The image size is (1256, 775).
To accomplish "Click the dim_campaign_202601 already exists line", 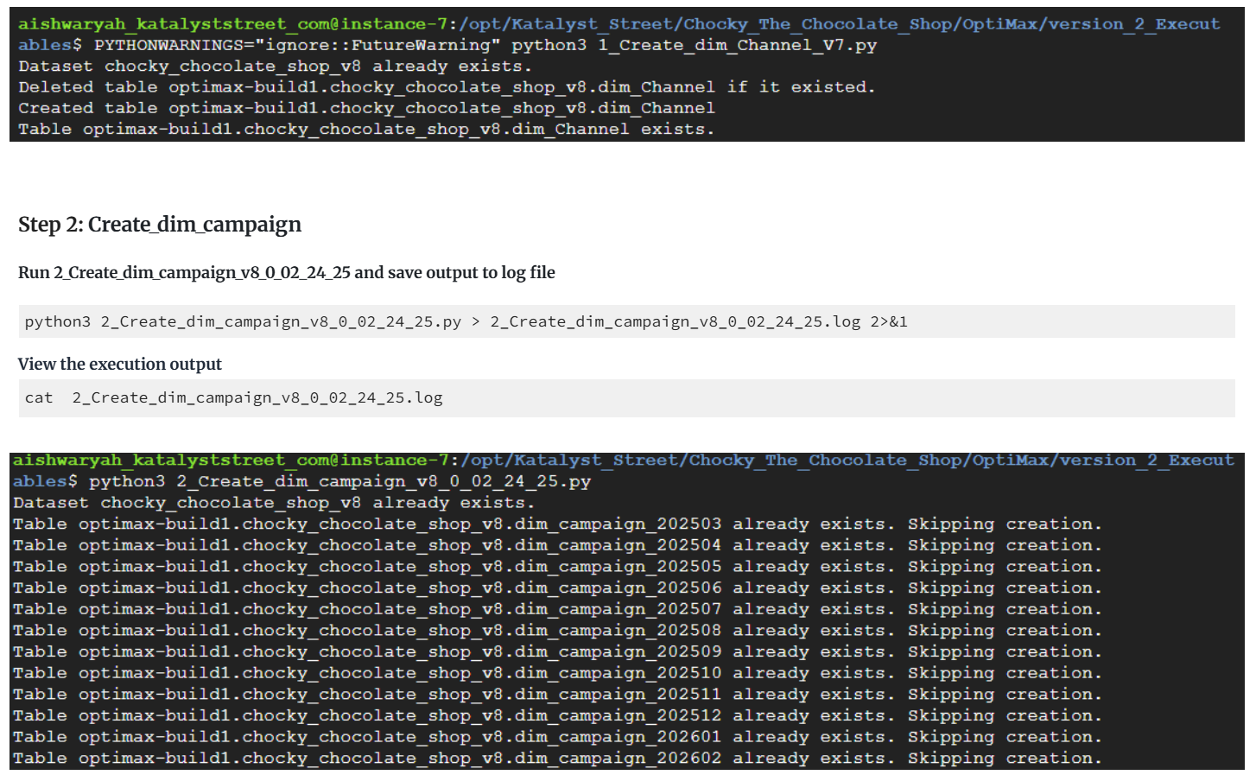I will point(557,737).
